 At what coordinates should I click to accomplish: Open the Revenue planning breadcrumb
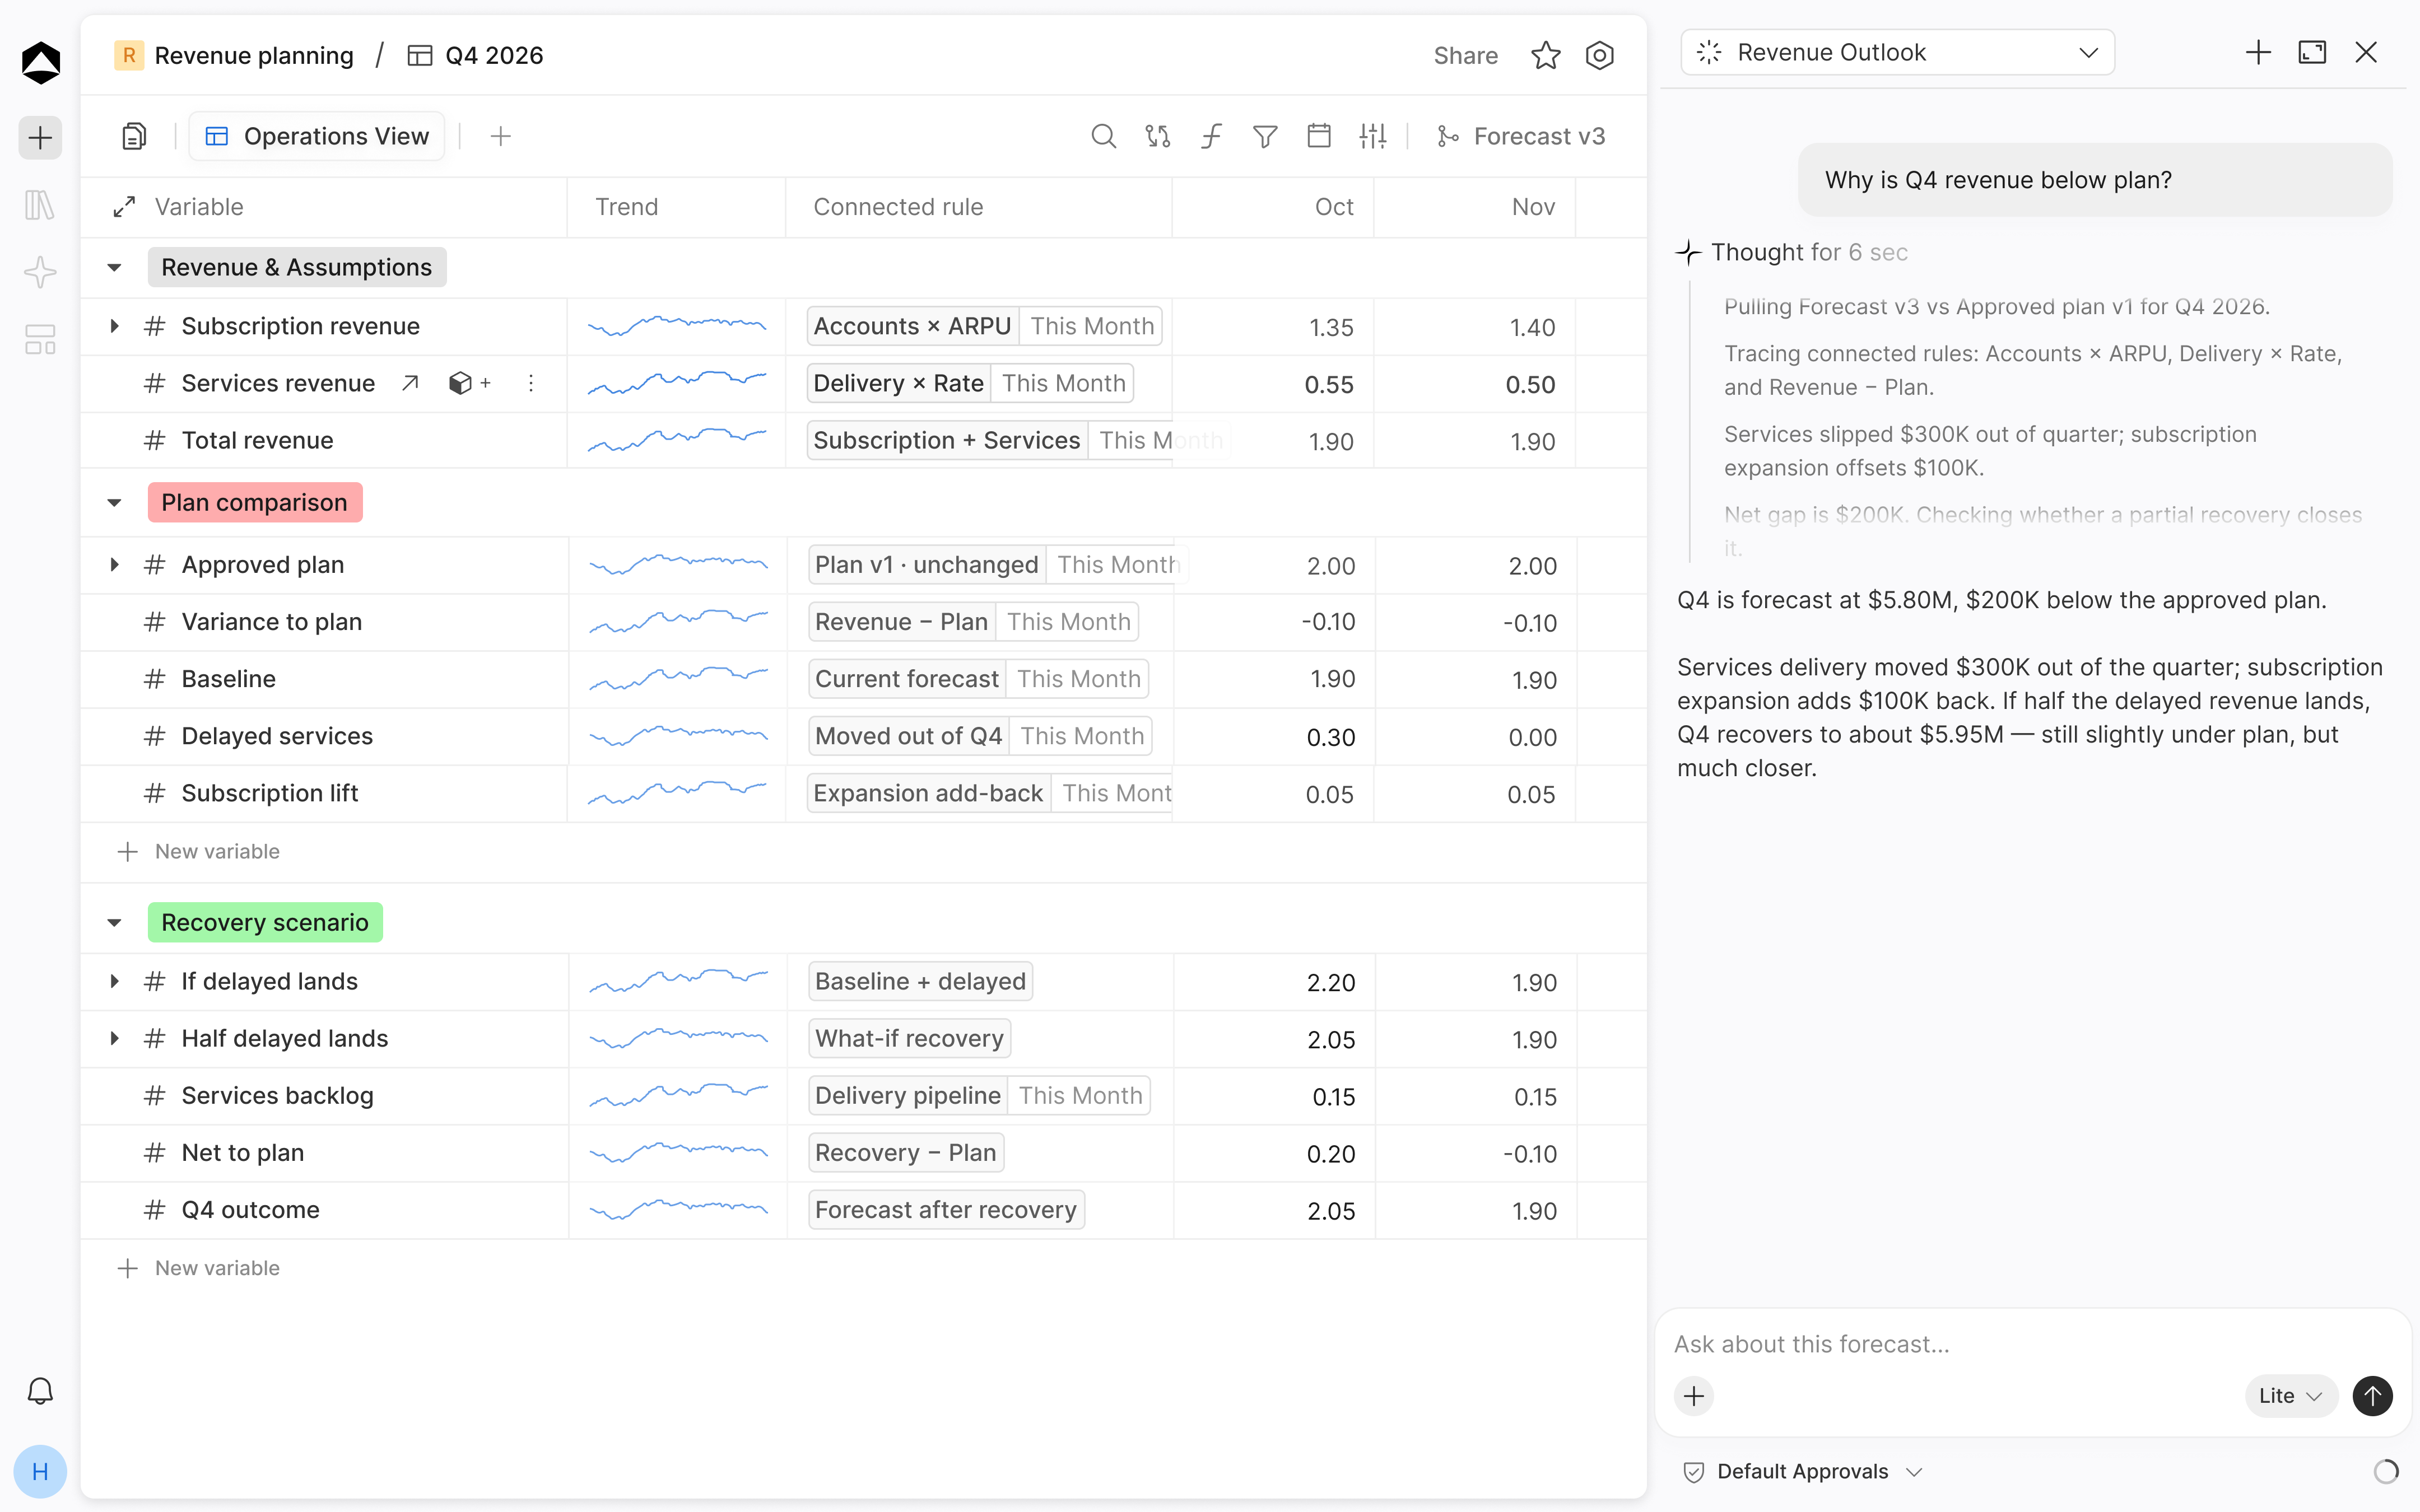(x=234, y=55)
